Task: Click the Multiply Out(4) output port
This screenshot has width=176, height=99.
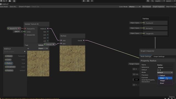Action: [x=84, y=40]
